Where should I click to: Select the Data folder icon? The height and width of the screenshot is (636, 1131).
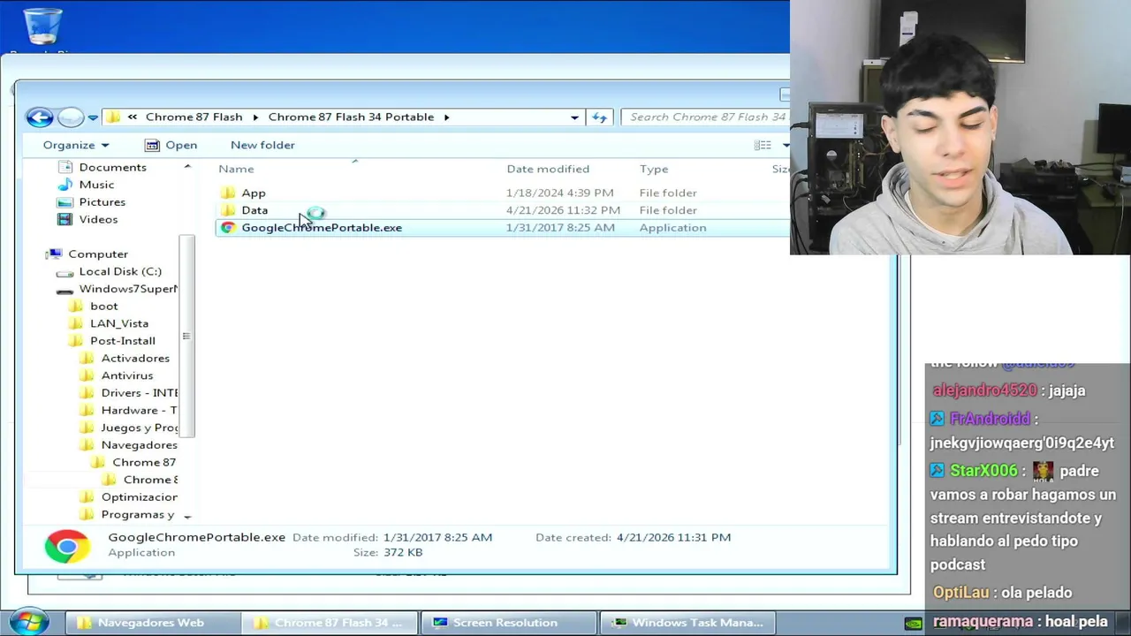(x=228, y=210)
